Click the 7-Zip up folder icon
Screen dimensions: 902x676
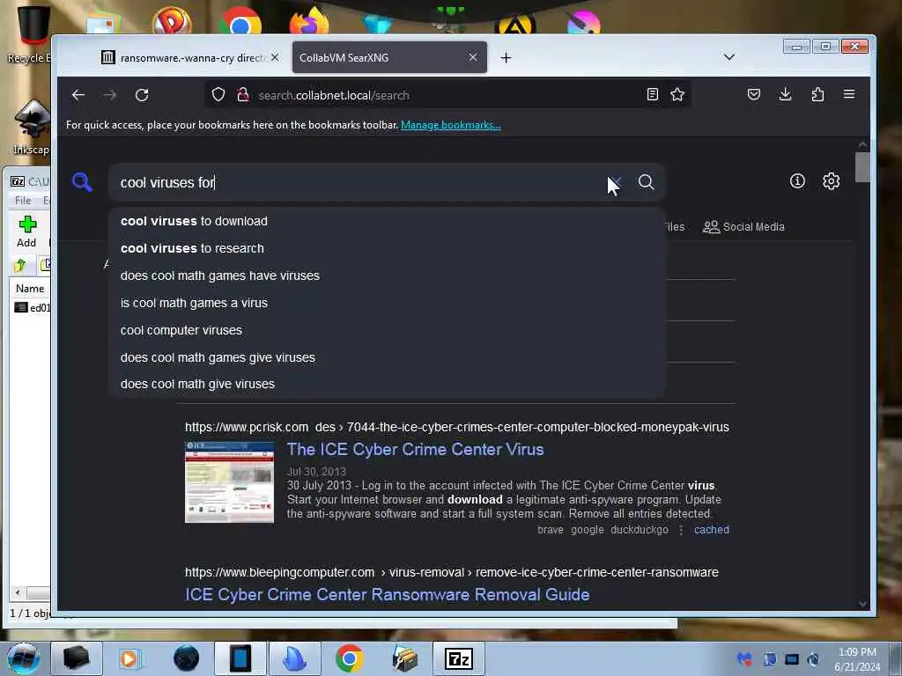click(x=20, y=265)
